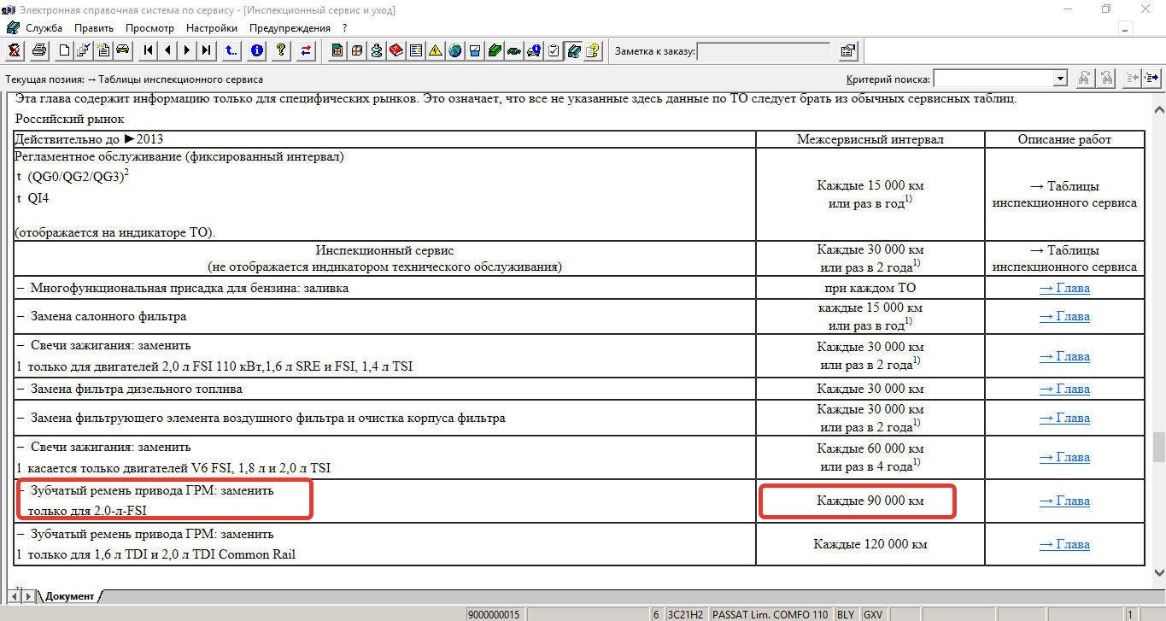Click the blue info circle icon

click(x=257, y=50)
